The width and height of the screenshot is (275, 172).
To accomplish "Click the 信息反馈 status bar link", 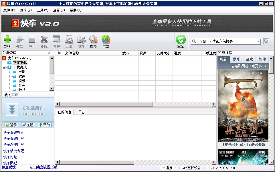I will point(9,167).
